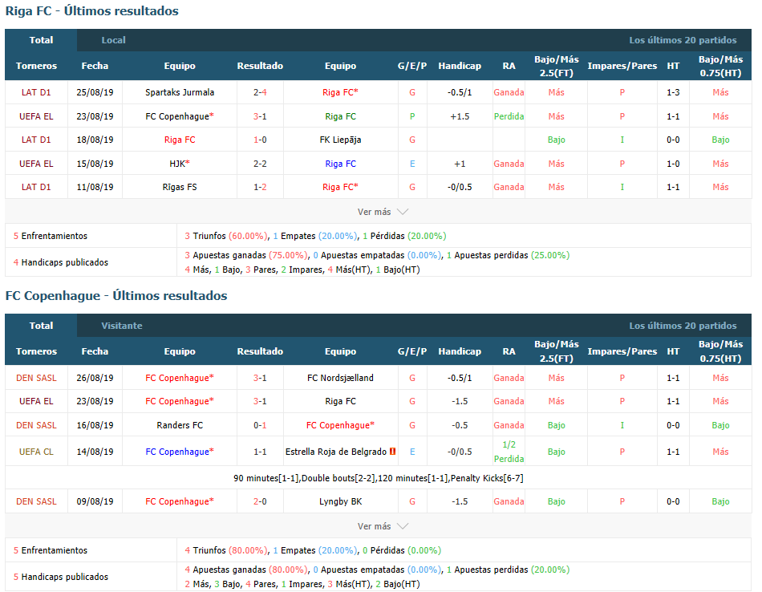
Task: Expand Ver más under Riga FC results
Action: point(383,212)
